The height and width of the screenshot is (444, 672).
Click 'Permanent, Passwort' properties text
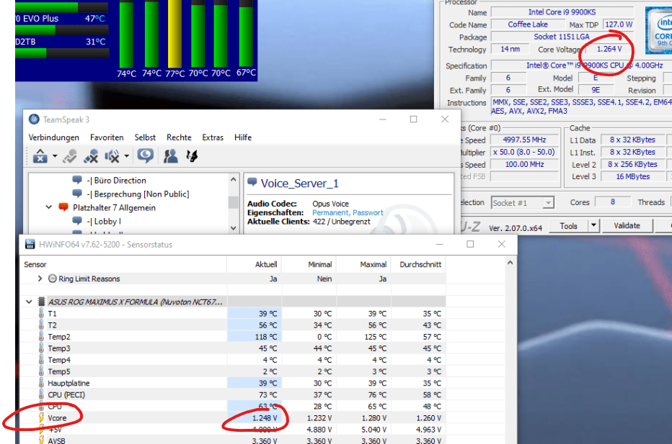348,212
